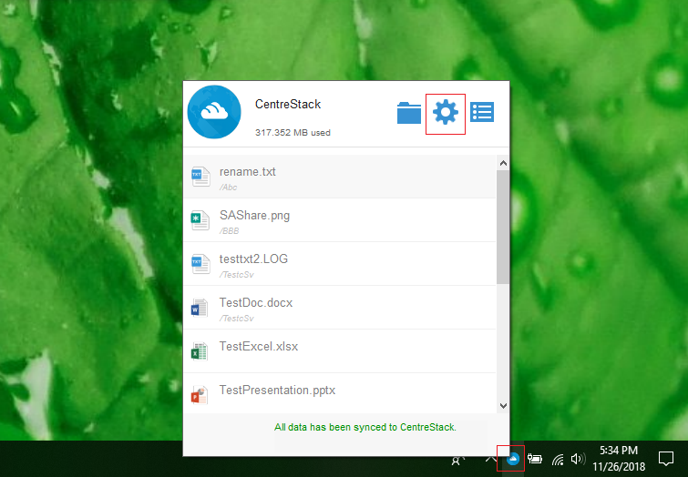This screenshot has width=688, height=477.
Task: Open the CentreStack settings gear
Action: 446,112
